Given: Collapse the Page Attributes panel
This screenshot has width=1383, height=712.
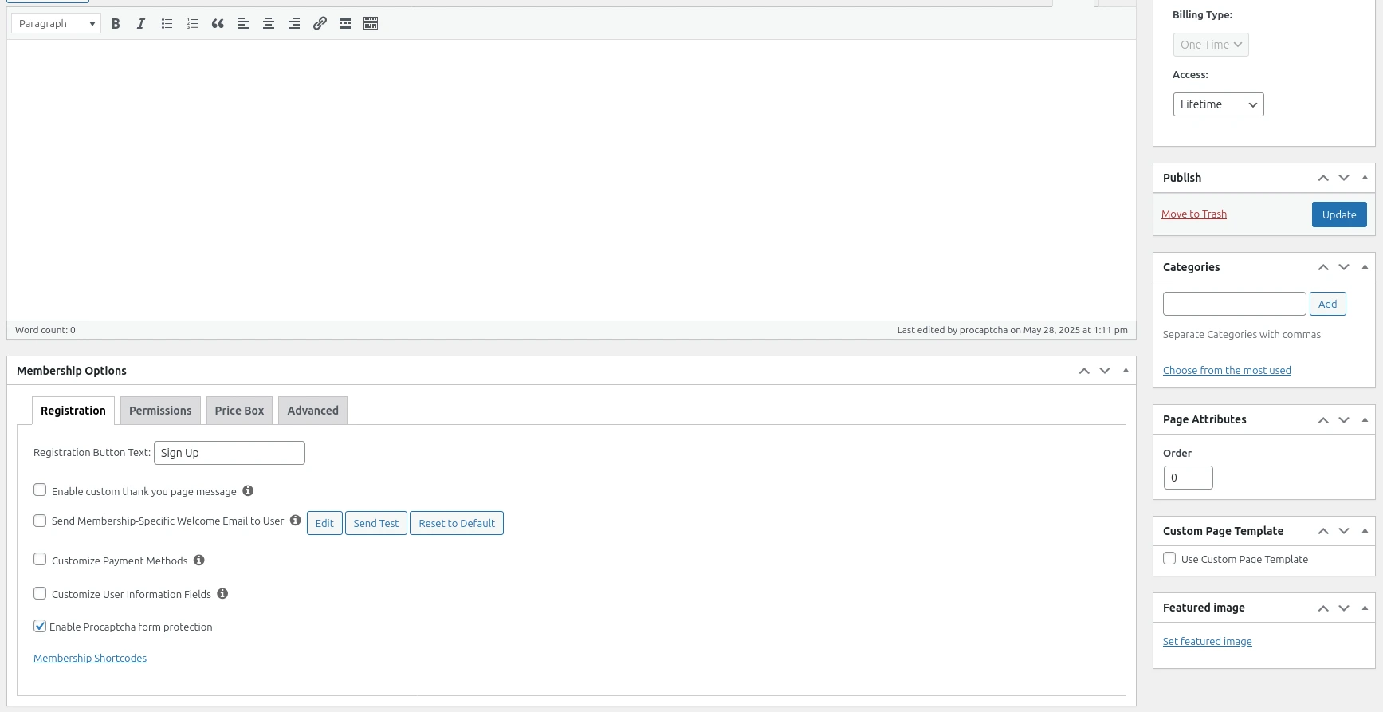Looking at the screenshot, I should point(1365,419).
